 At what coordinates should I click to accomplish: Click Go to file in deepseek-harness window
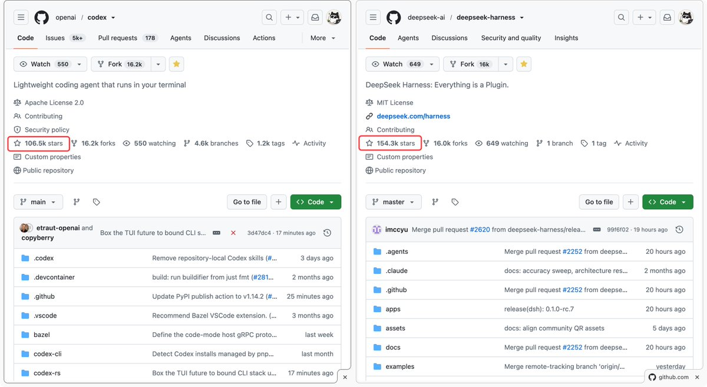tap(599, 202)
